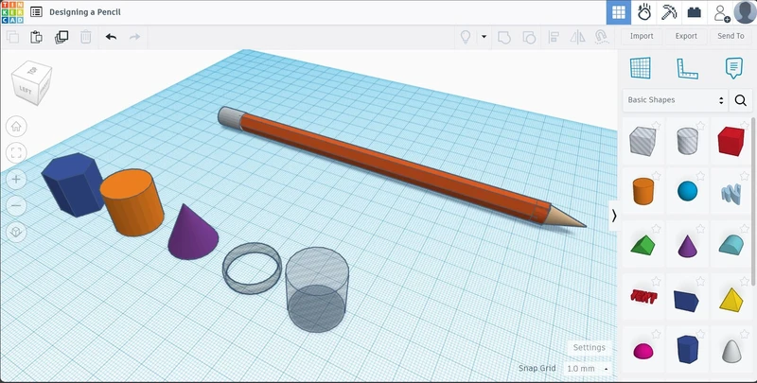Undo the last action
Viewport: 757px width, 383px height.
(111, 37)
